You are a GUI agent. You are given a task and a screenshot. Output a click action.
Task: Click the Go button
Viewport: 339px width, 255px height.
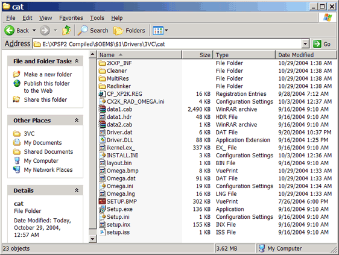coord(322,44)
